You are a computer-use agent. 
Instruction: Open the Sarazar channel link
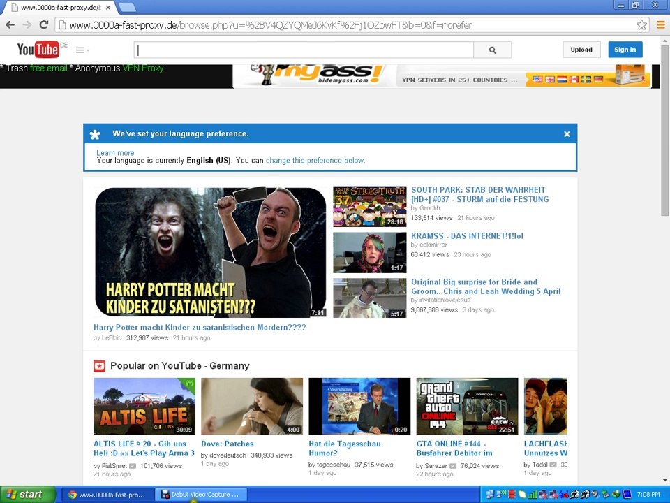point(435,466)
